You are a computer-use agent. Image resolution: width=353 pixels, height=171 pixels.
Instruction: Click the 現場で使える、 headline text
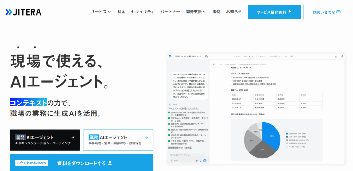point(57,61)
